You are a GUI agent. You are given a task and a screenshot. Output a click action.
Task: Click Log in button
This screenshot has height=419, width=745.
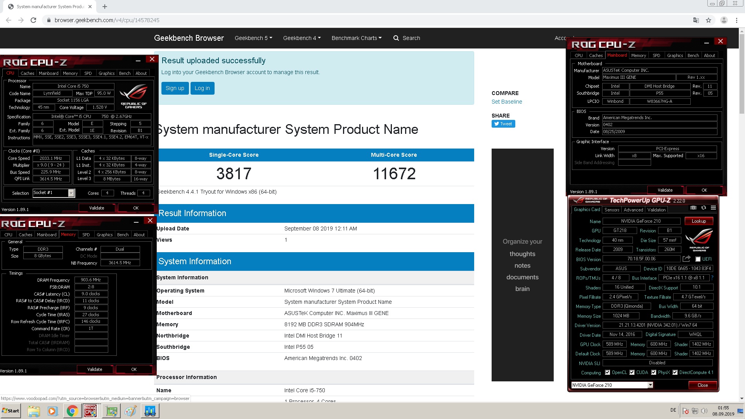[x=202, y=88]
